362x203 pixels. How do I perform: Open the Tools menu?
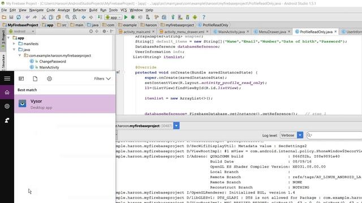(113, 10)
